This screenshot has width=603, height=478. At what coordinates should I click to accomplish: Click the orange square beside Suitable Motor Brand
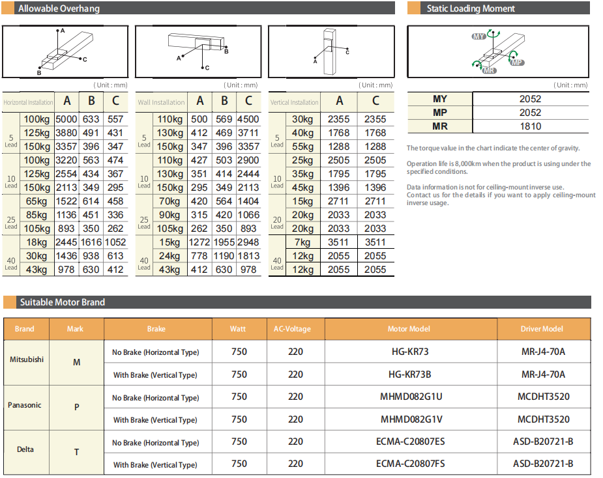pyautogui.click(x=8, y=302)
